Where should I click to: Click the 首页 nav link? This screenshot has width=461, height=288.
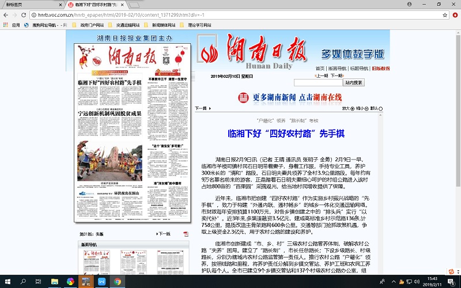click(x=320, y=68)
